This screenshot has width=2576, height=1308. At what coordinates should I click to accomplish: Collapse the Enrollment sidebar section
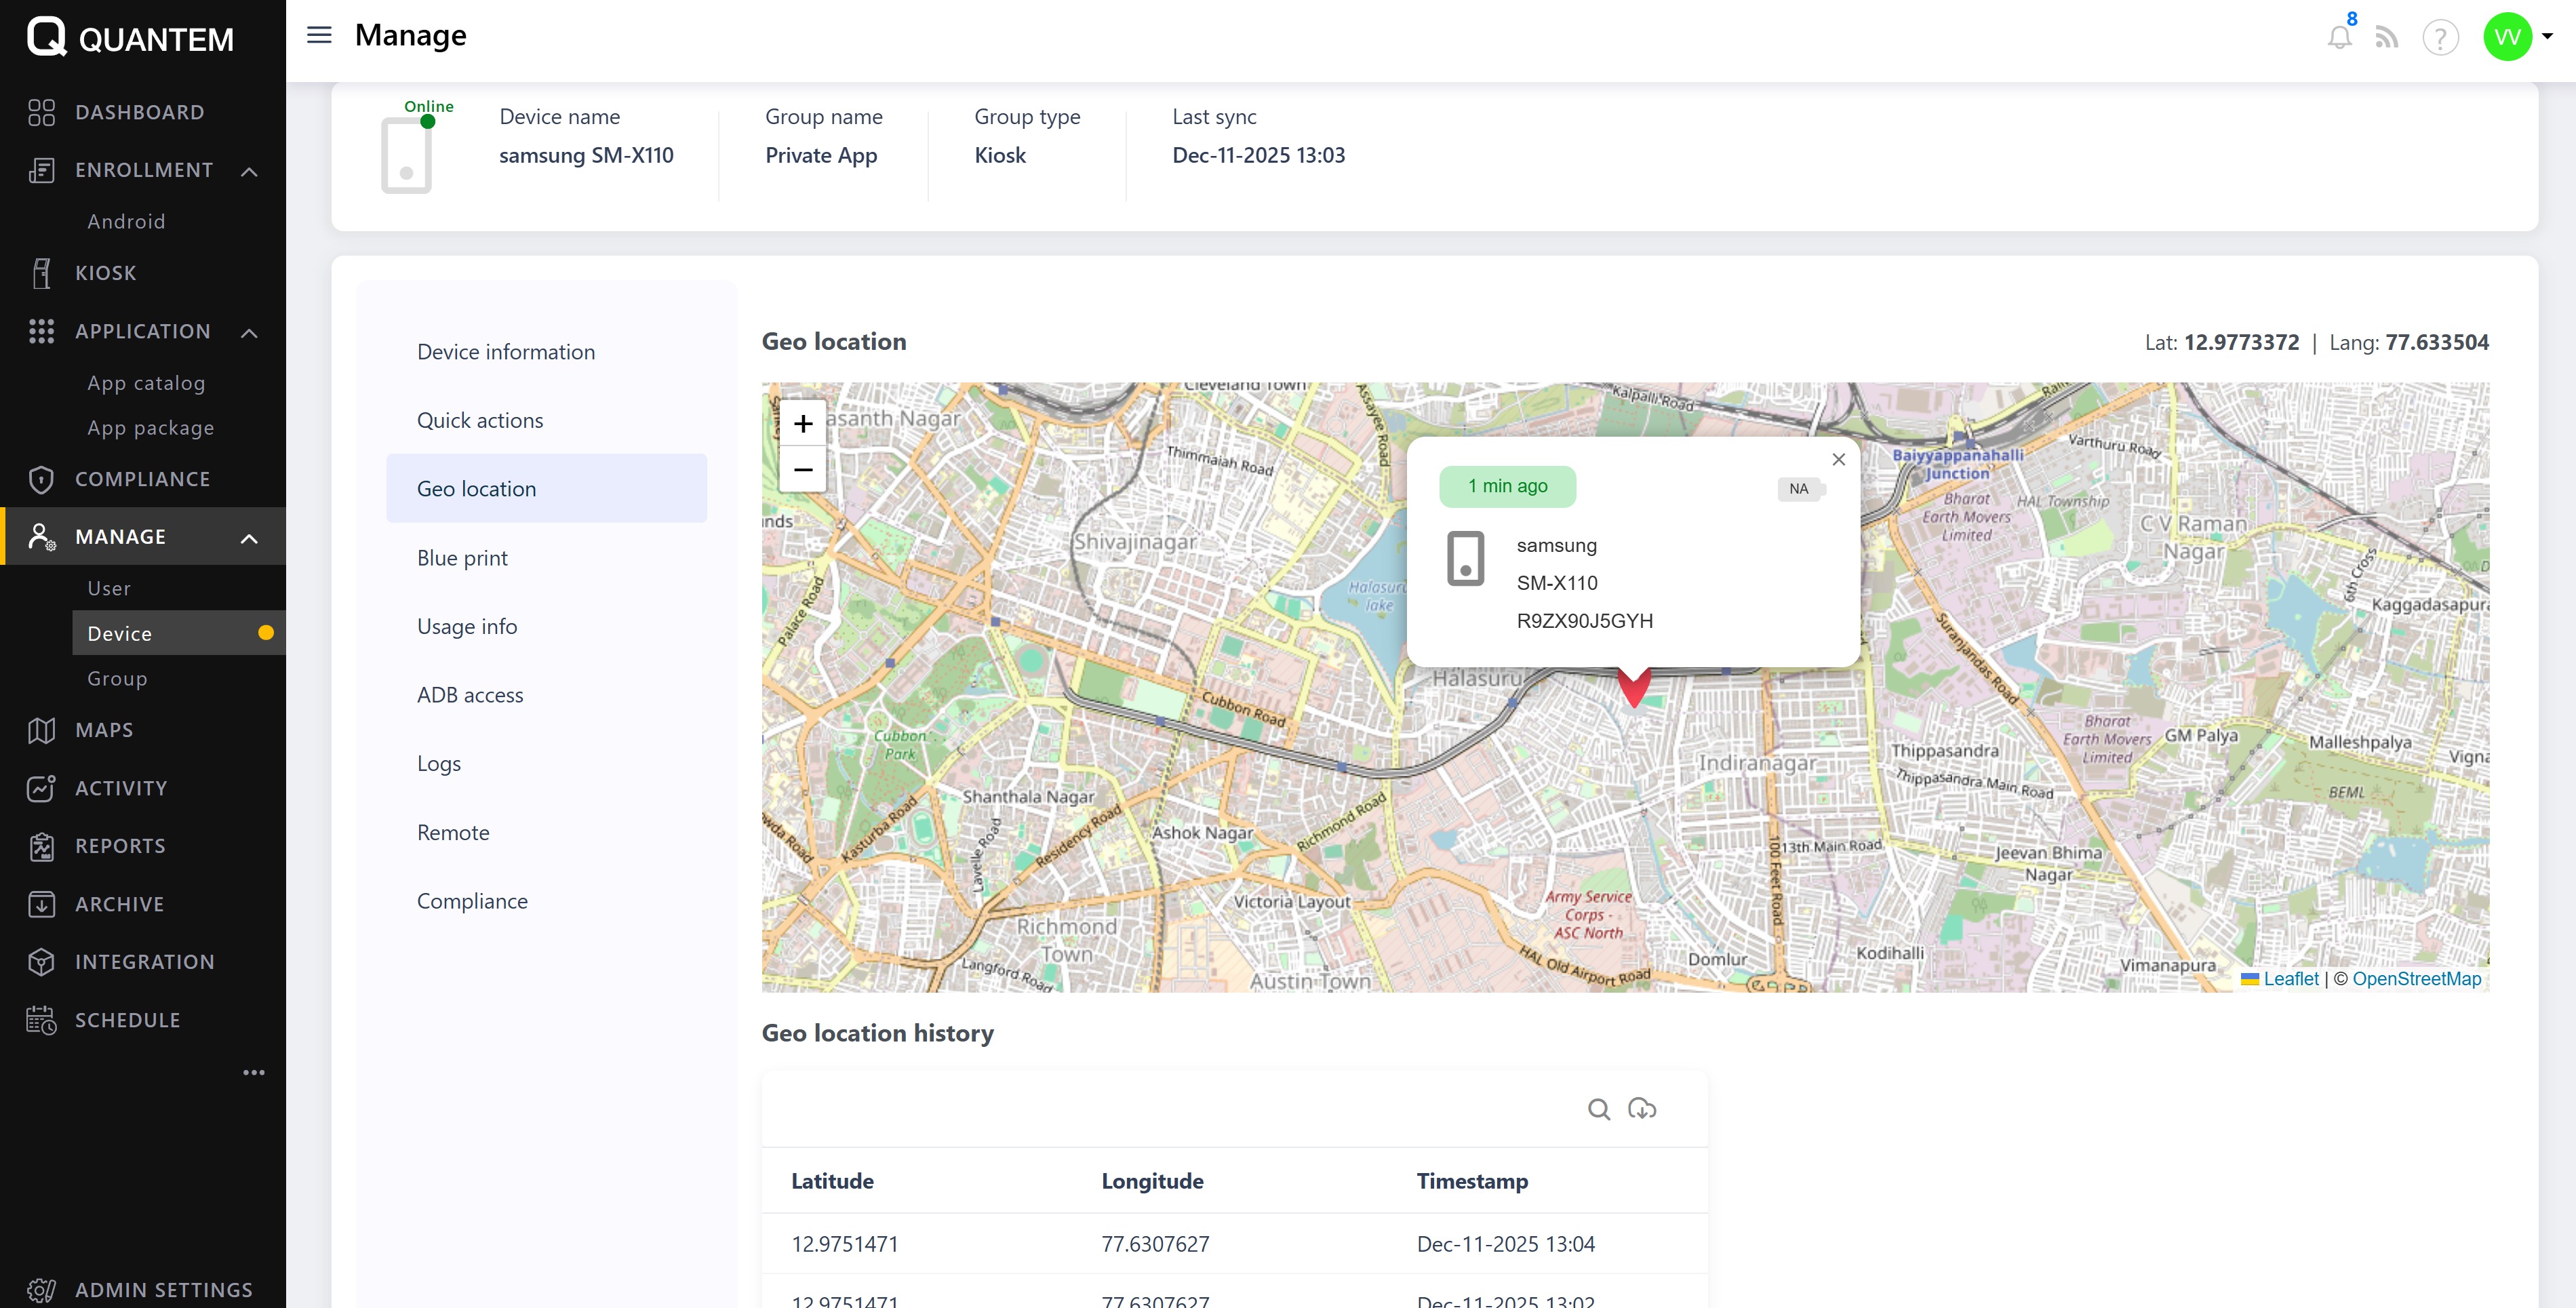tap(249, 171)
